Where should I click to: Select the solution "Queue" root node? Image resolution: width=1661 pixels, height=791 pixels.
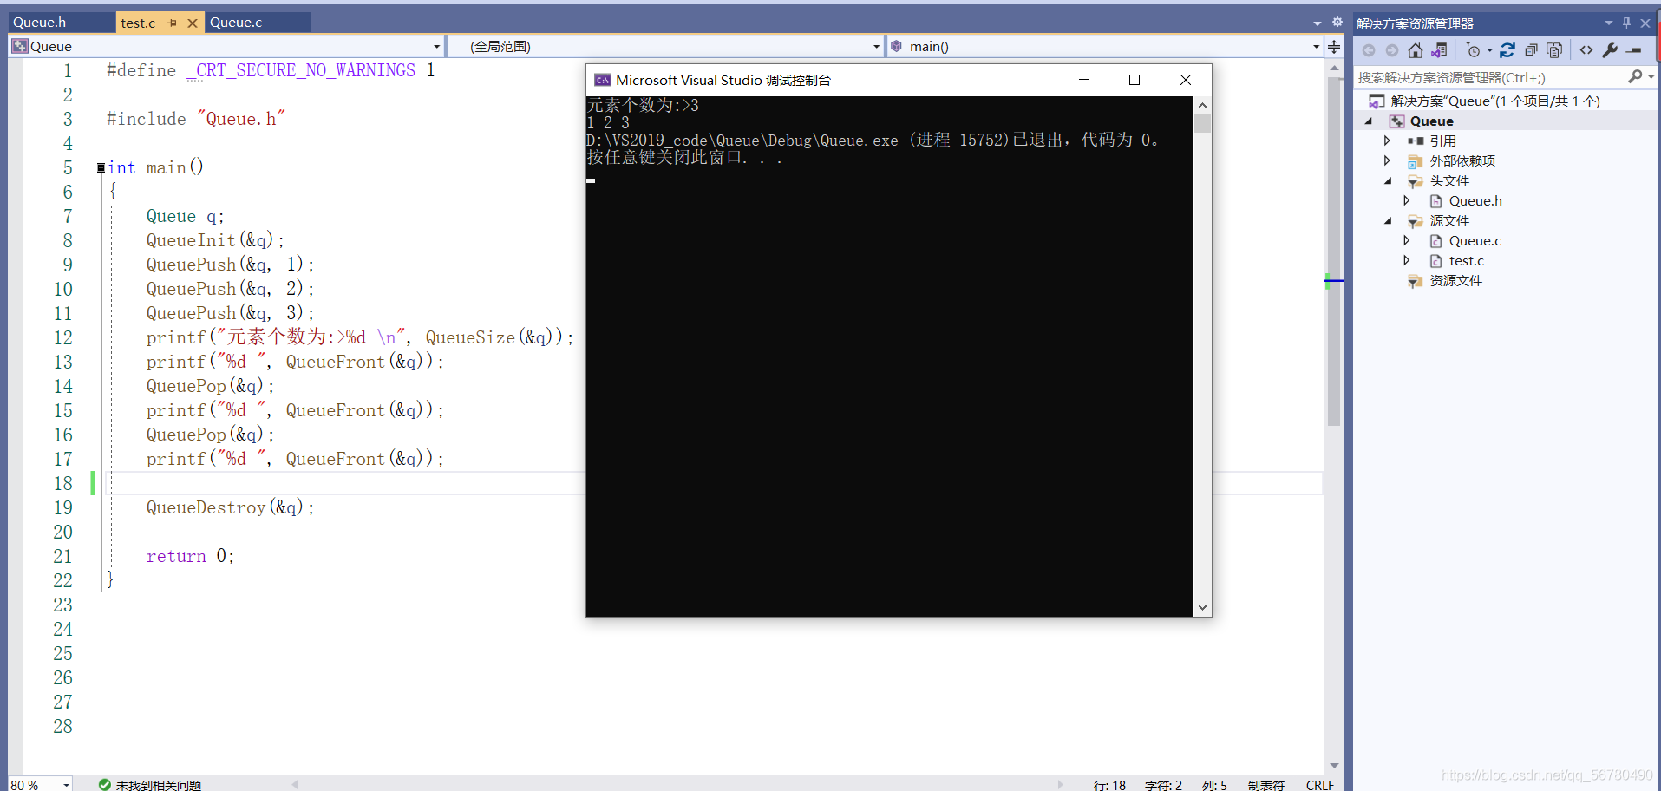coord(1495,101)
